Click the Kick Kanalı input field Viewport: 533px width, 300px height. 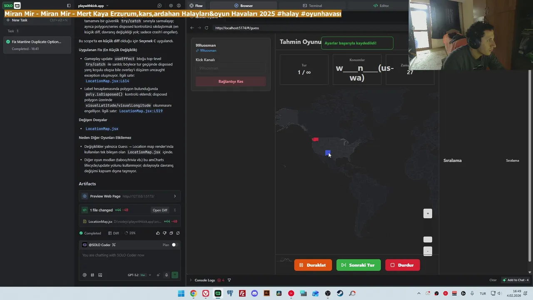(231, 68)
